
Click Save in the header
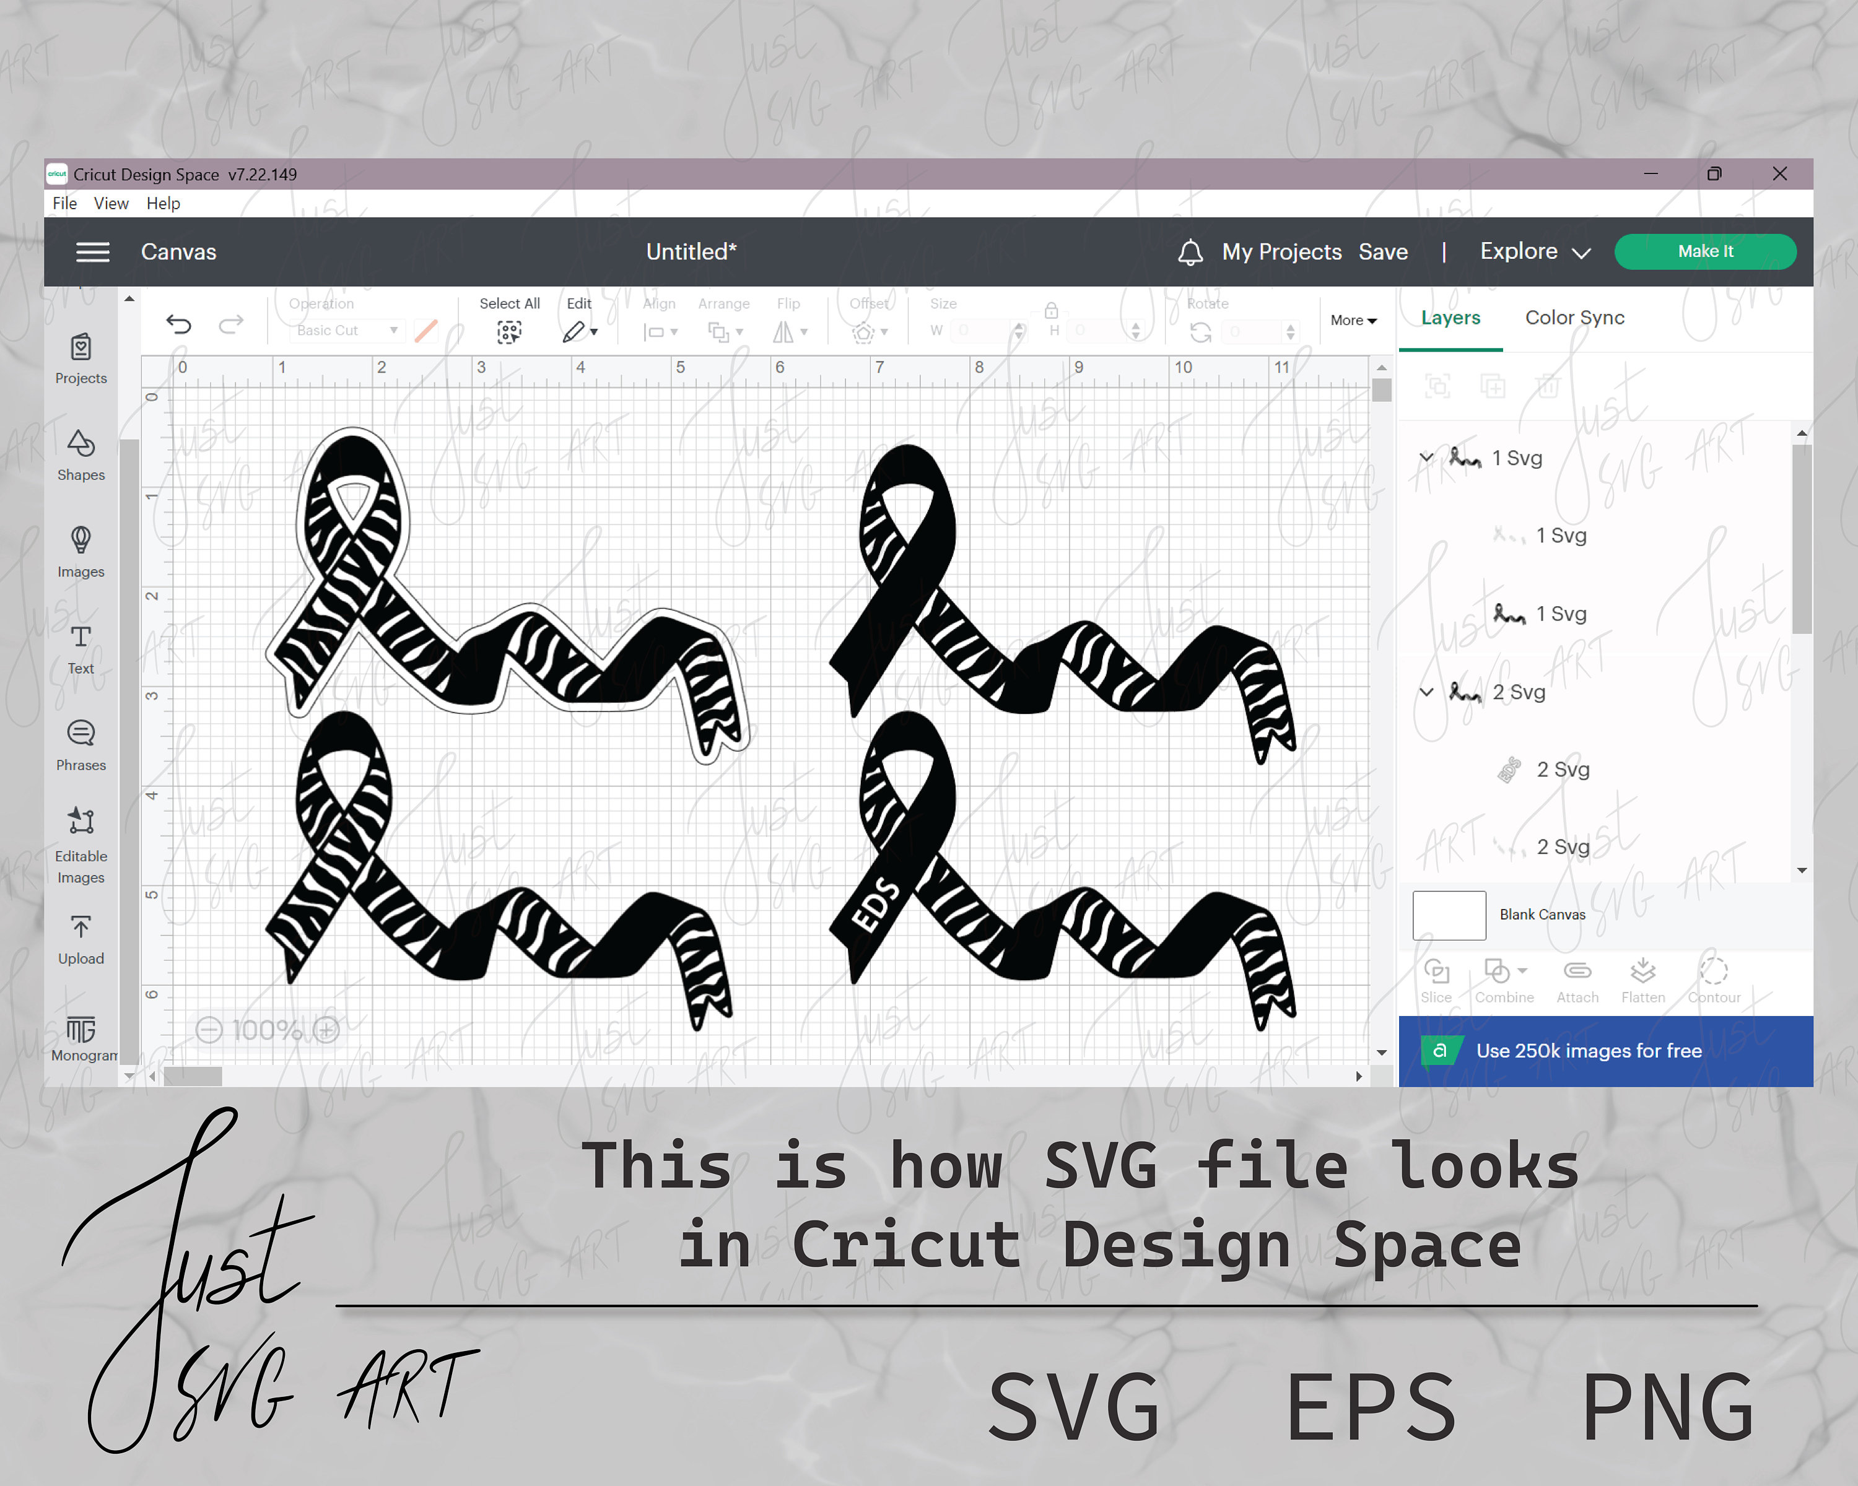point(1383,251)
